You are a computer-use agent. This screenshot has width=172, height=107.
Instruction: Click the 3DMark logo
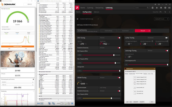click(x=8, y=4)
